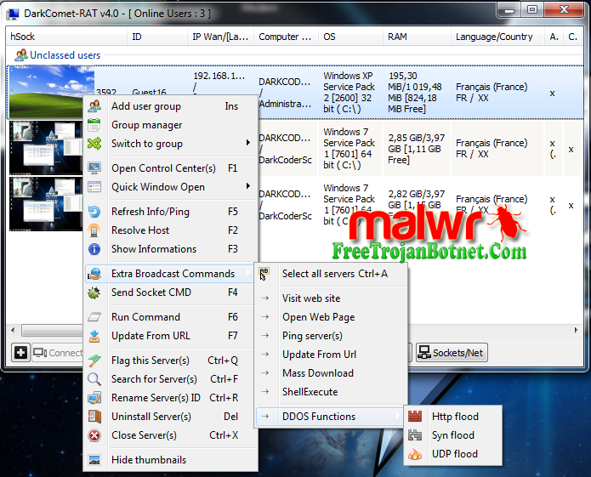591x477 pixels.
Task: Click the Search for Server(s) magnifier icon
Action: pyautogui.click(x=94, y=379)
